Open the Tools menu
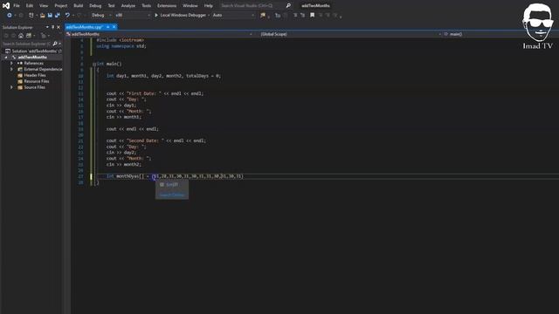This screenshot has height=314, width=559. pyautogui.click(x=146, y=6)
